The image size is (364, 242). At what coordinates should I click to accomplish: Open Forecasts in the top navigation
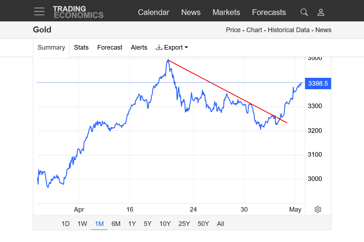coord(269,12)
